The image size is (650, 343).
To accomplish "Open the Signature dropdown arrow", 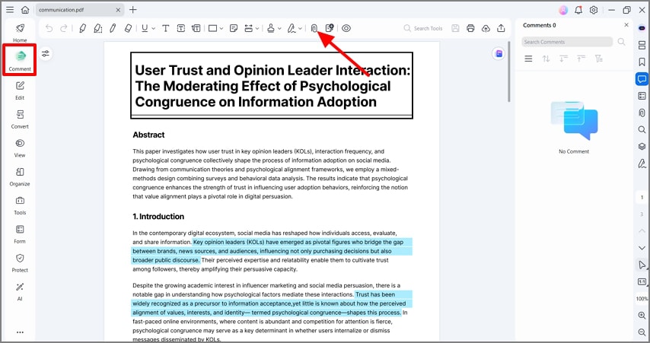I will click(x=300, y=29).
